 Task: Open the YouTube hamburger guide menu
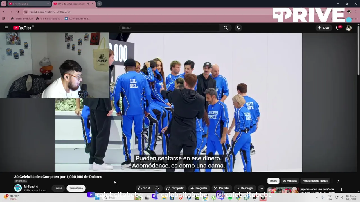pyautogui.click(x=7, y=28)
